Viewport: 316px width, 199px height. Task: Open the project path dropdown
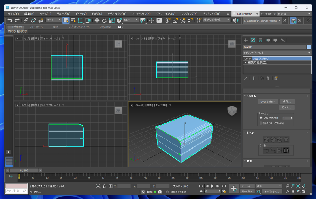262,21
